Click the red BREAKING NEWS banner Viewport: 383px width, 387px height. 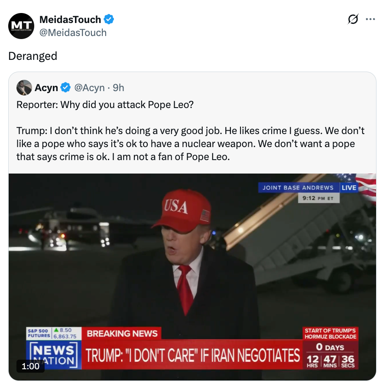(122, 333)
